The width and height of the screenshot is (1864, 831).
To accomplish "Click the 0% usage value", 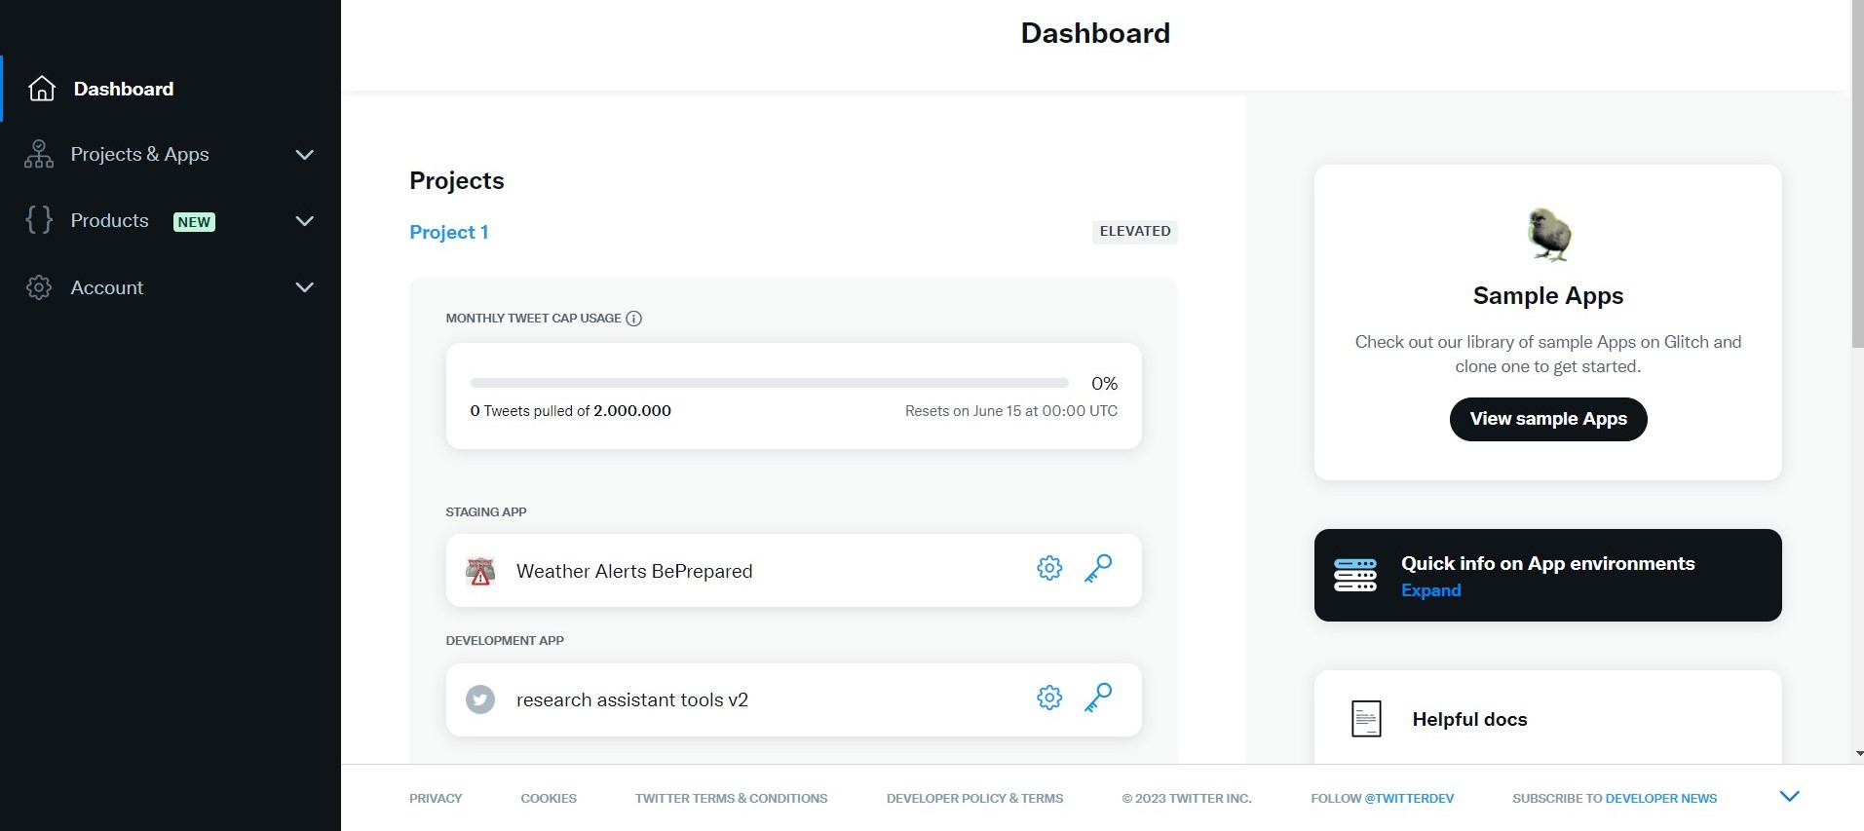I will (1104, 383).
